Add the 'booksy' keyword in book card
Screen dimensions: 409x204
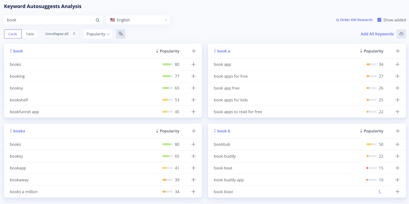tap(194, 88)
